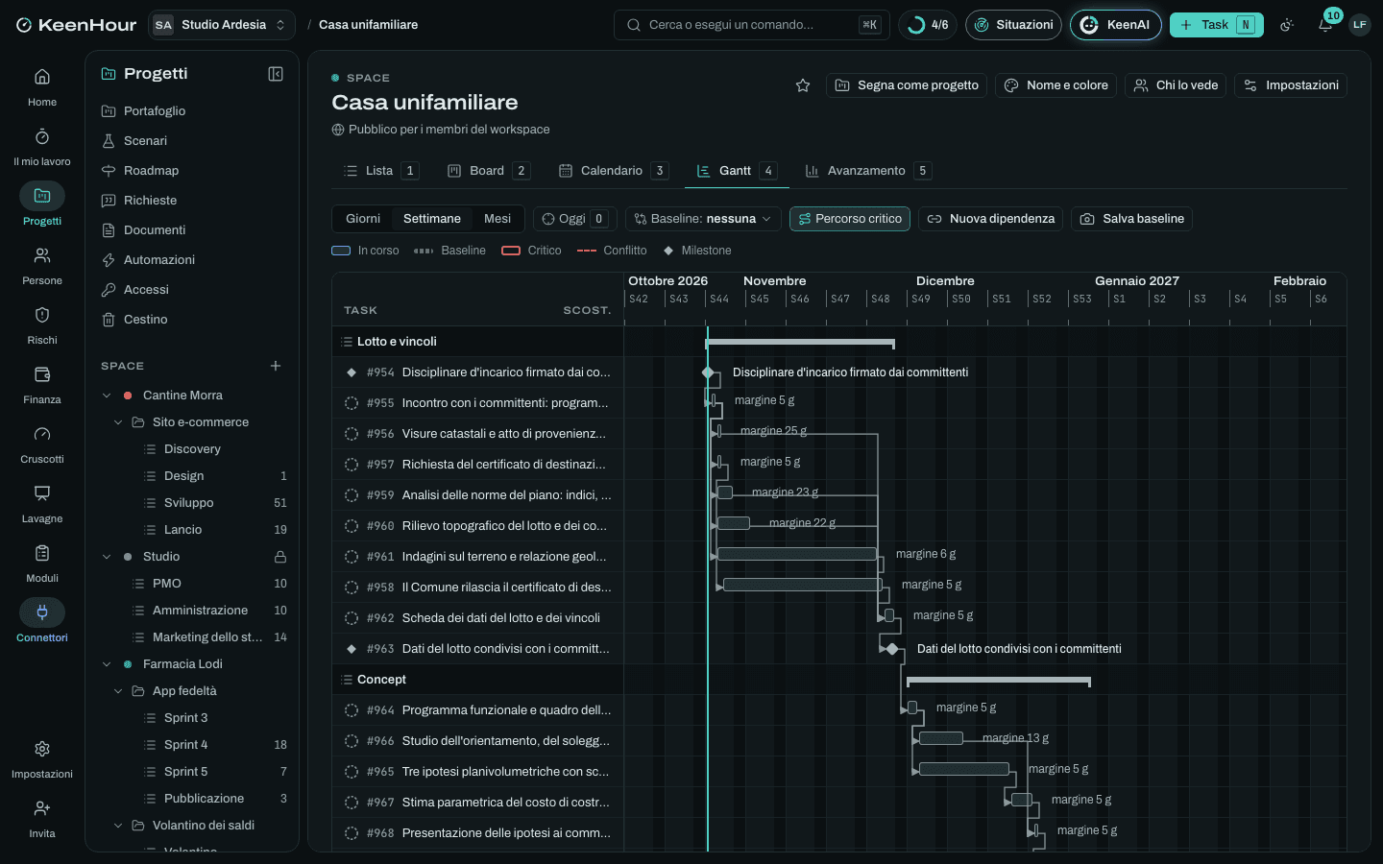Switch to the Board tab
1383x864 pixels.
coord(488,171)
